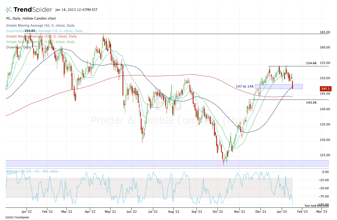Click the 165.00 price axis label

(325, 32)
